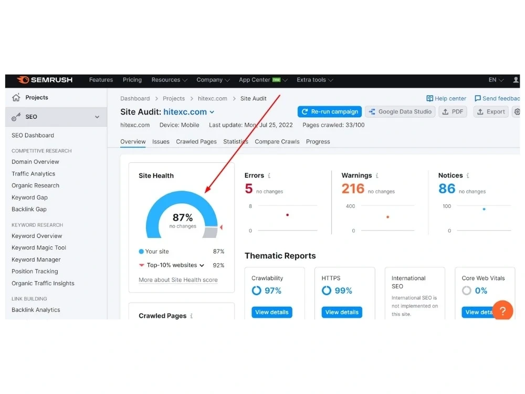Viewport: 525px width, 394px height.
Task: Expand the Resources menu
Action: 169,80
